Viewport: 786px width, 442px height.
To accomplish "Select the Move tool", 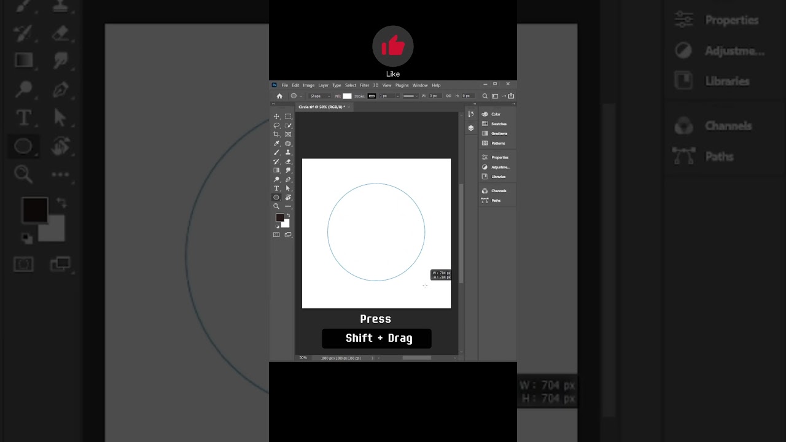I will [276, 117].
